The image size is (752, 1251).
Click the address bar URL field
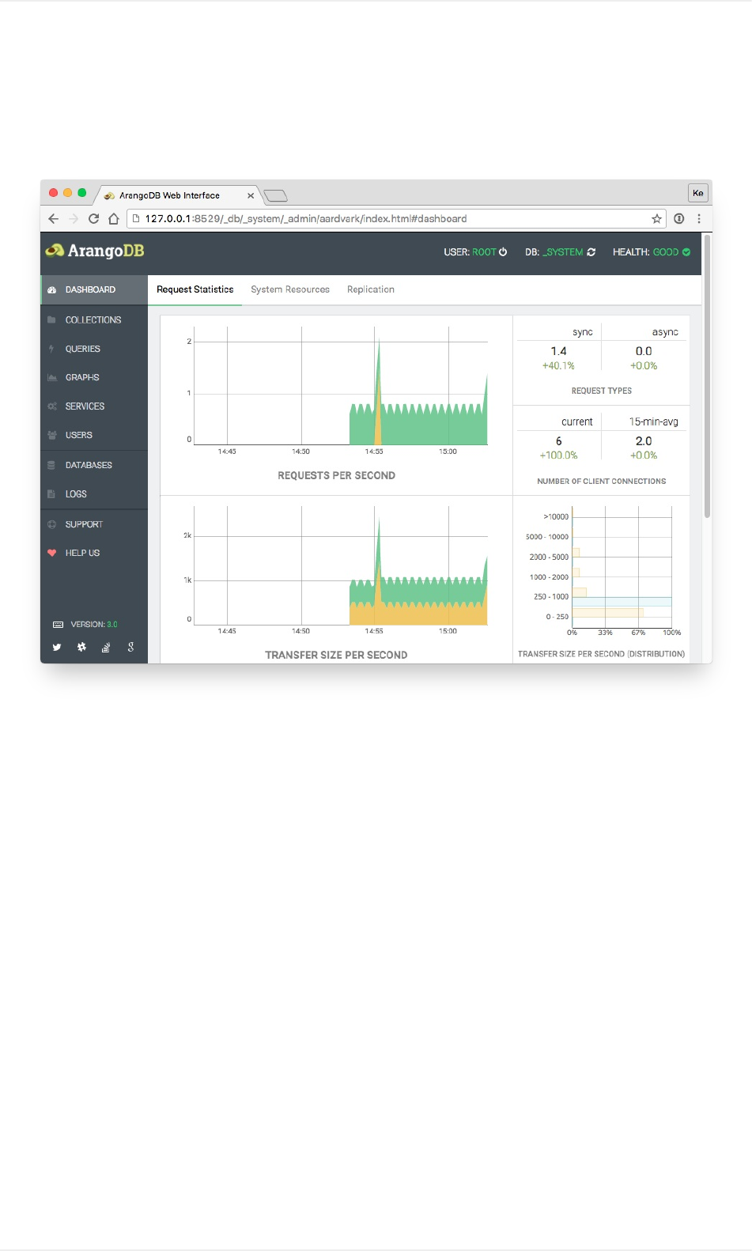(x=395, y=219)
